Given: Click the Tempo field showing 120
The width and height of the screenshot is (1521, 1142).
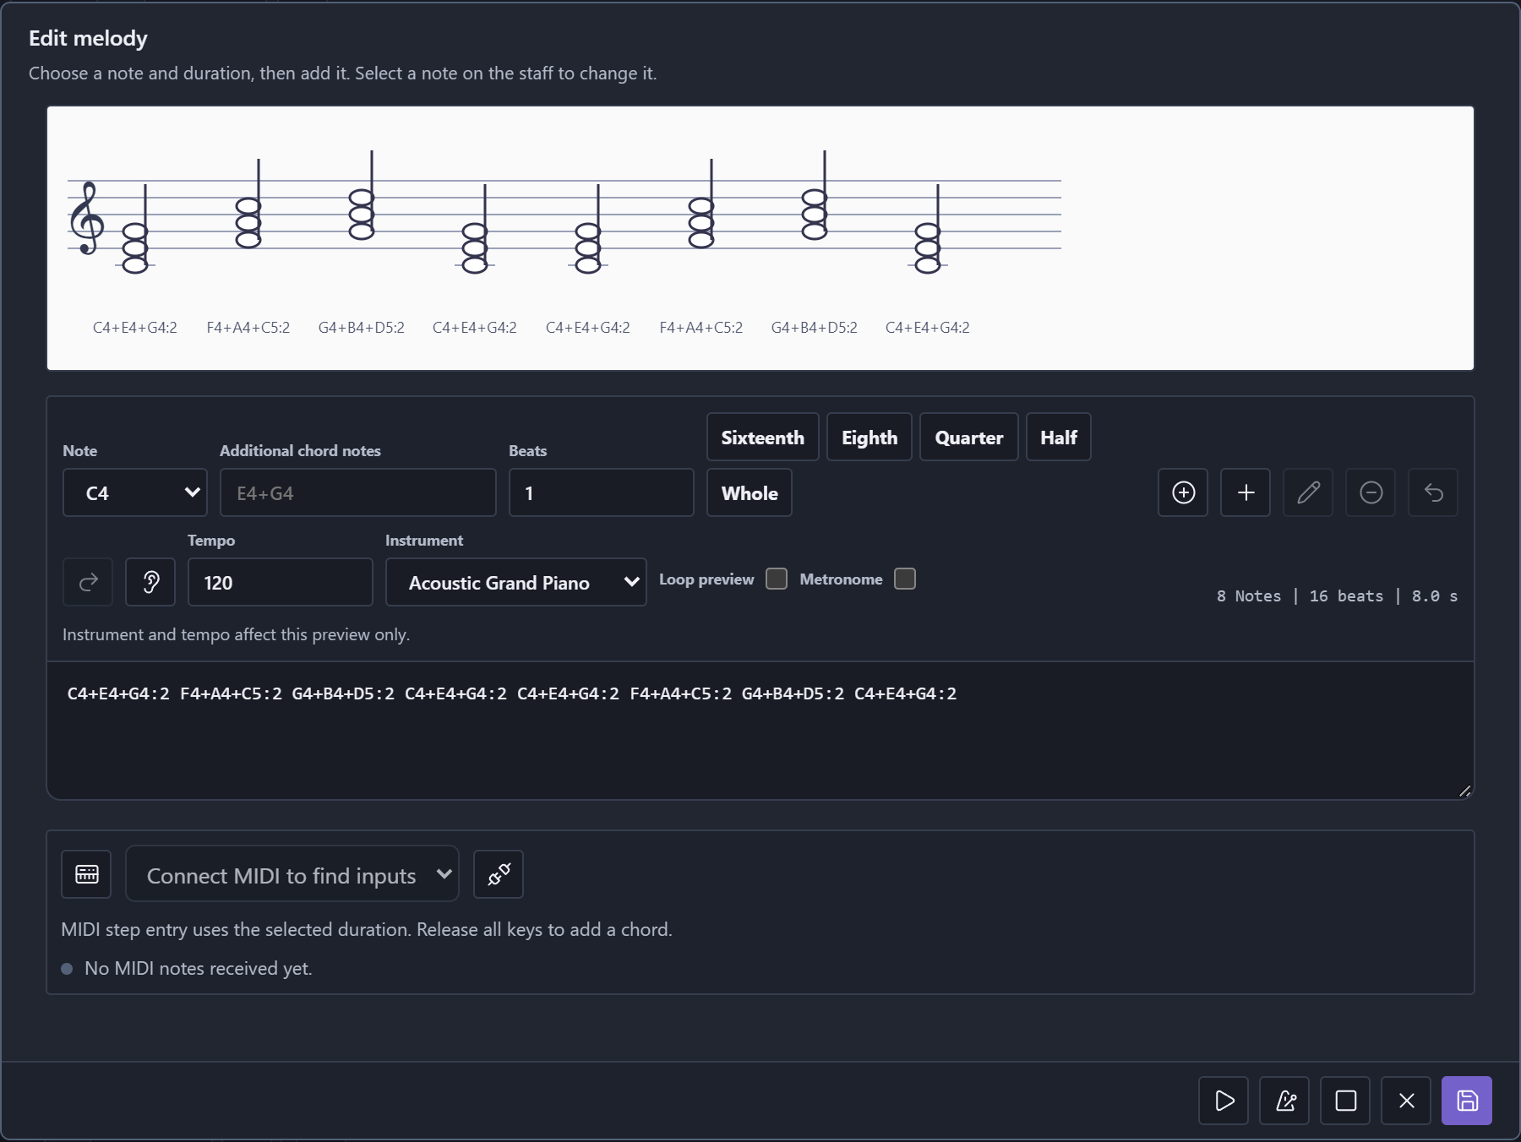Looking at the screenshot, I should (281, 582).
